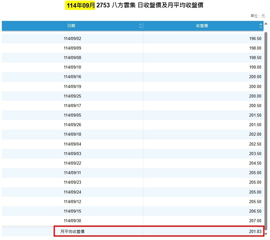Toggle descending sort on the 收盤價 header
Screen dimensions: 270x240
pyautogui.click(x=202, y=26)
